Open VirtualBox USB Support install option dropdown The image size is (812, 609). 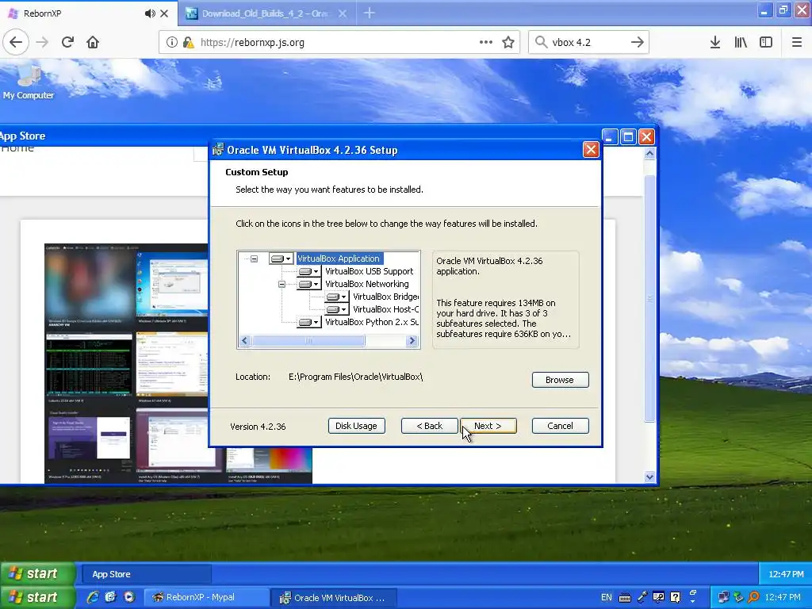[x=309, y=271]
